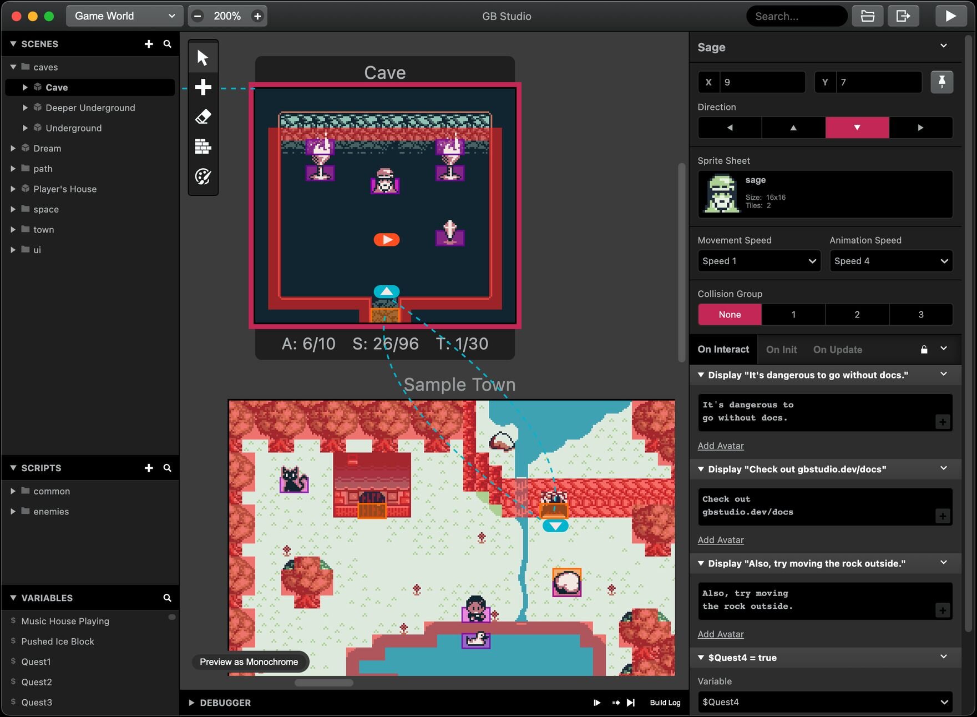The image size is (977, 717).
Task: Switch to the On Init tab
Action: pos(781,350)
